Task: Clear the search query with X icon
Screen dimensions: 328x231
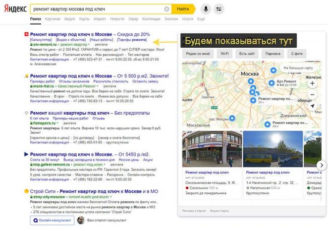Action: coord(167,9)
